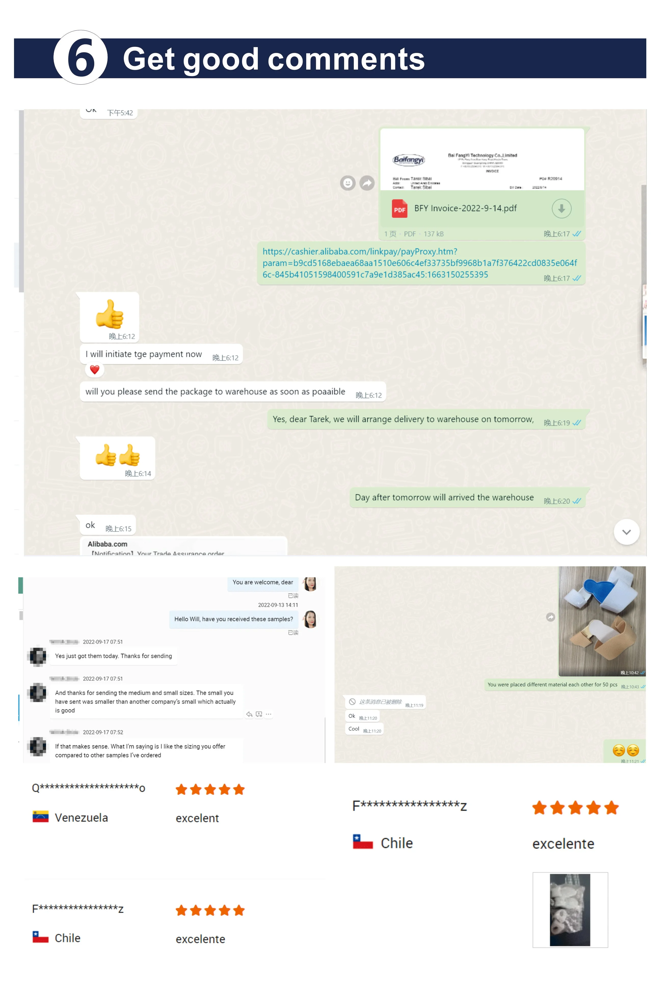
Task: Forward the invoice message with the arrow icon
Action: tap(367, 183)
